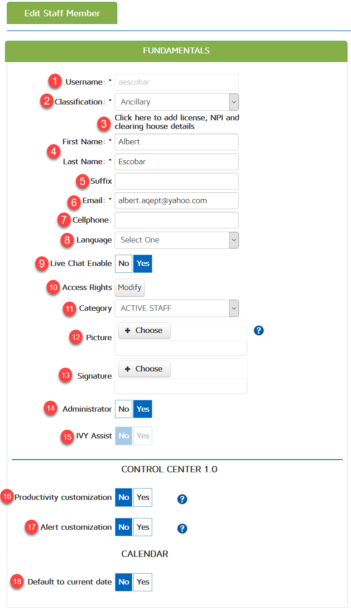Click the help icon beside Picture
The height and width of the screenshot is (613, 351).
259,331
